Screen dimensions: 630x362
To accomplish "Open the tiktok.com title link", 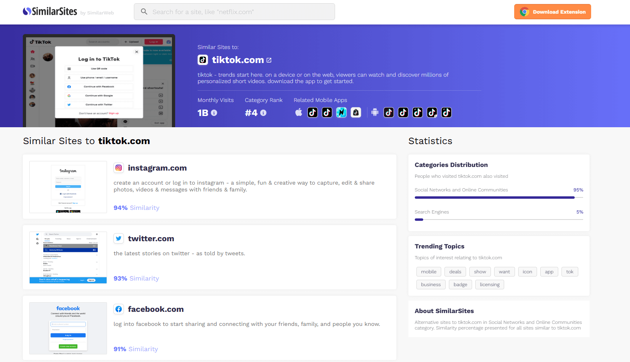I will (238, 60).
